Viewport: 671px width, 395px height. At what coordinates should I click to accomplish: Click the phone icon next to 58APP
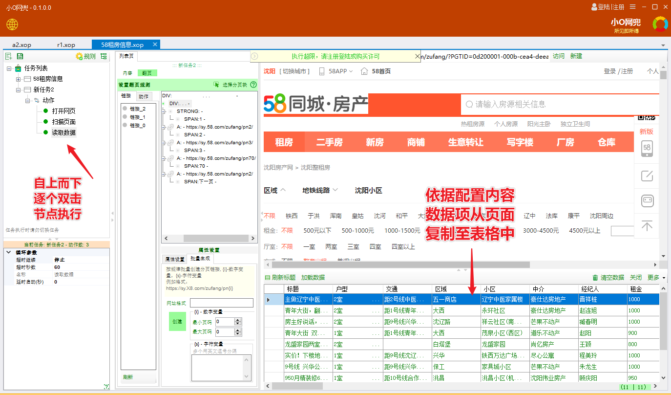pos(322,71)
